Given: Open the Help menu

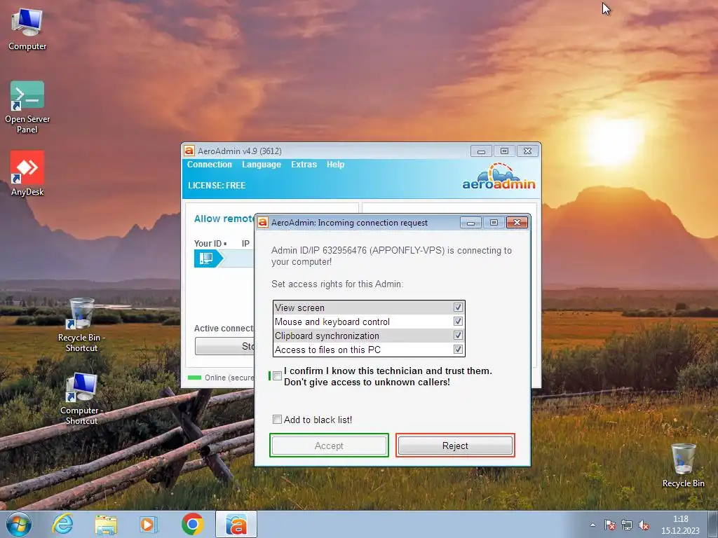Looking at the screenshot, I should [x=335, y=164].
